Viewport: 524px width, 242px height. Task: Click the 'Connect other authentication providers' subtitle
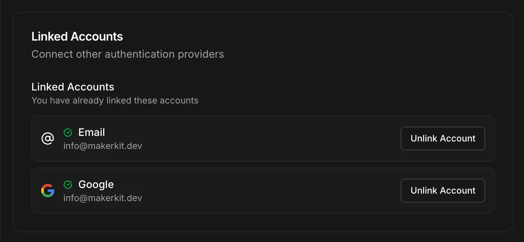(x=127, y=54)
